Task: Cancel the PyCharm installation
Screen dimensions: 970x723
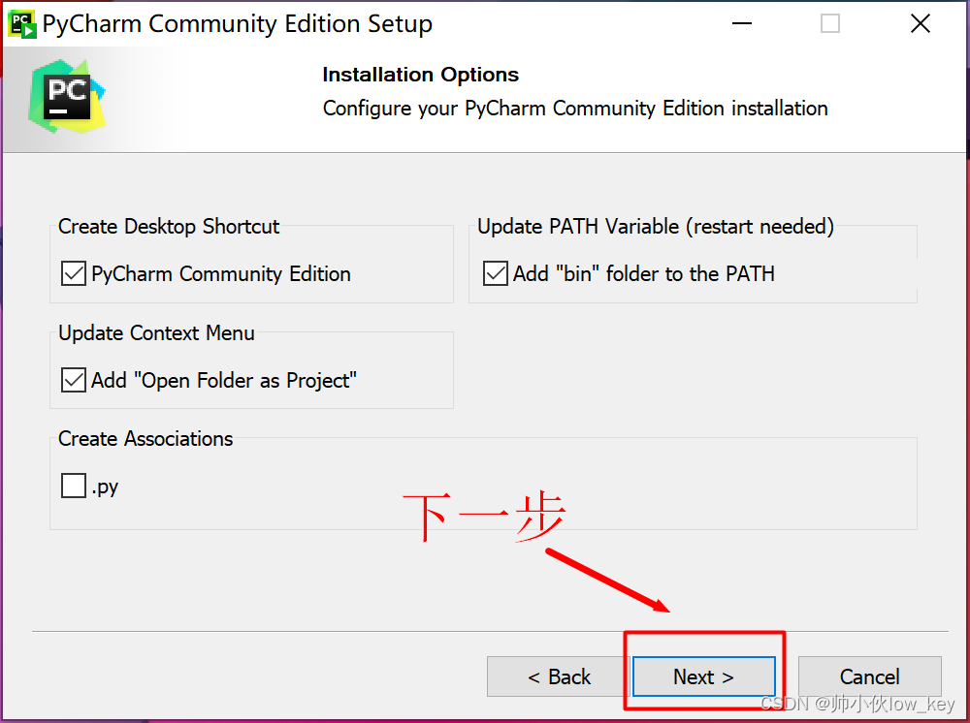Action: (870, 676)
